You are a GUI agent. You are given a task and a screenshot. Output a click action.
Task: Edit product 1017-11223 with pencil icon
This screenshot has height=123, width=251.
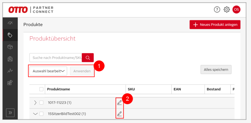click(119, 103)
